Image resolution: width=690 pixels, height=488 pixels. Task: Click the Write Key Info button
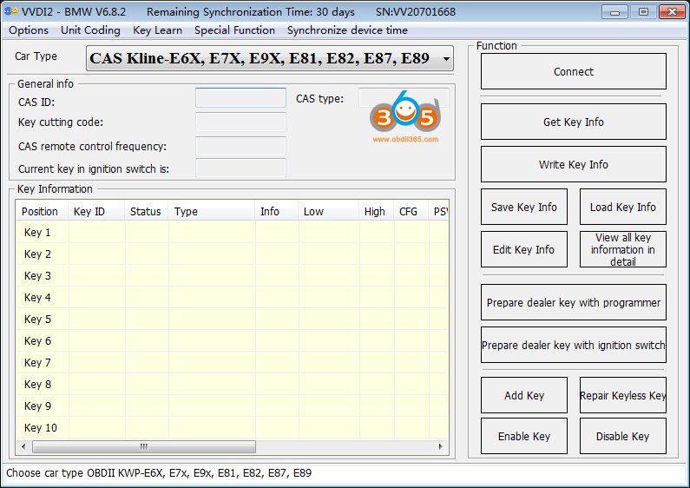tap(574, 164)
